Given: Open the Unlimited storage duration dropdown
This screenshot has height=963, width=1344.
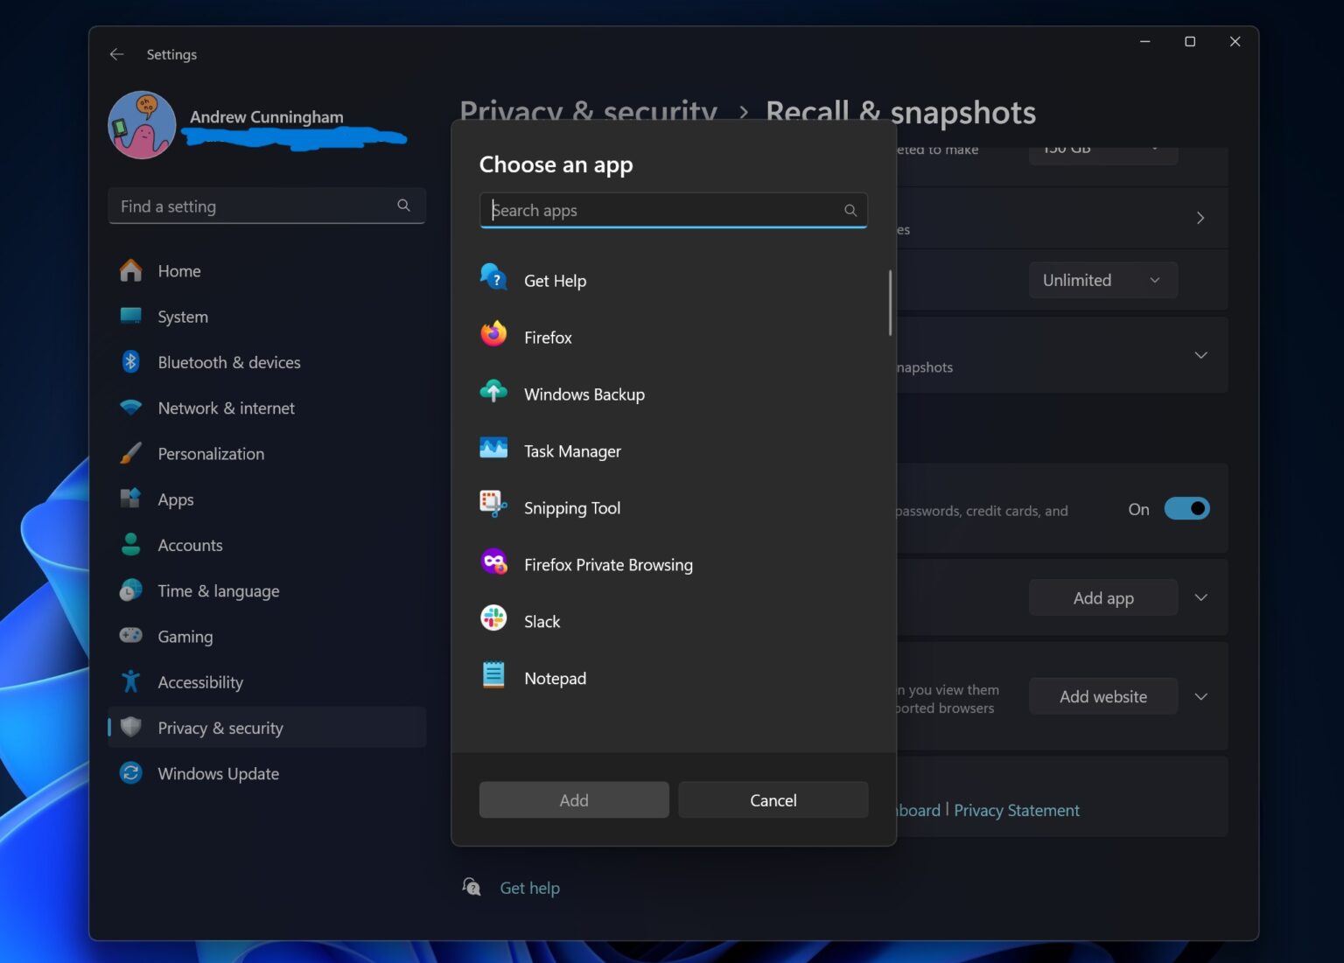Looking at the screenshot, I should pos(1102,280).
